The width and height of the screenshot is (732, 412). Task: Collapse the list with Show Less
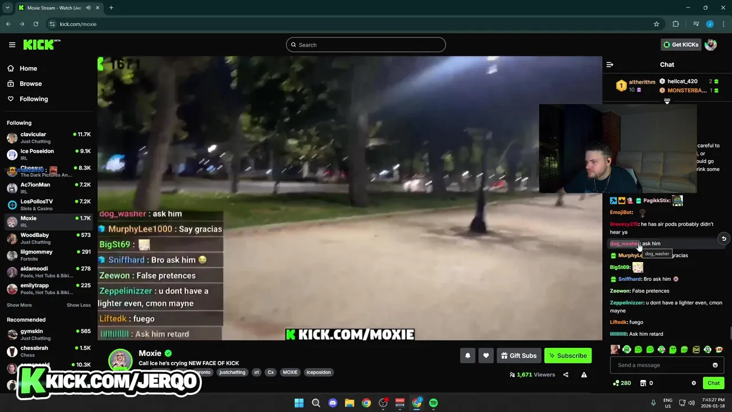click(78, 305)
